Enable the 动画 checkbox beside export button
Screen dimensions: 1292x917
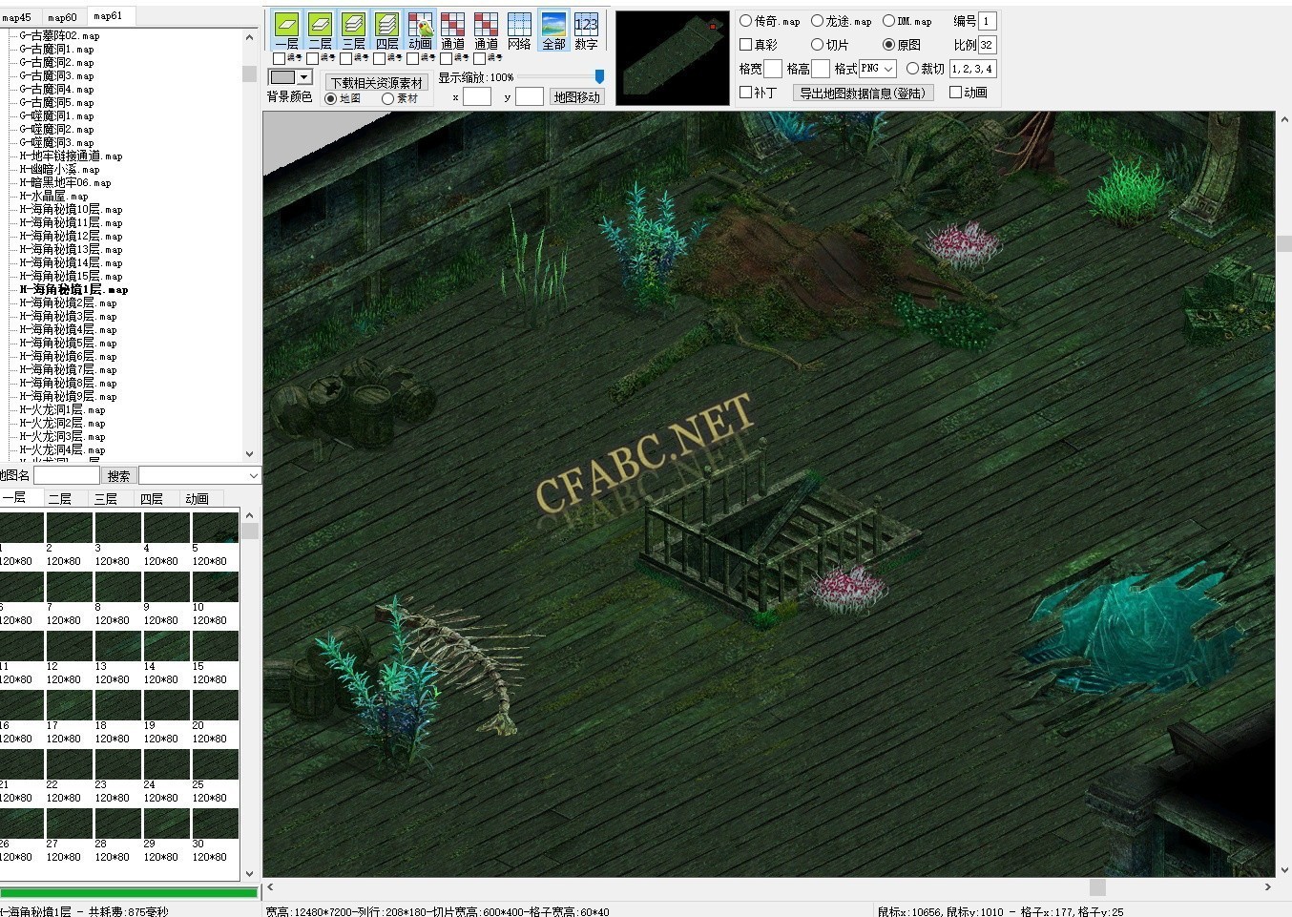pyautogui.click(x=955, y=93)
